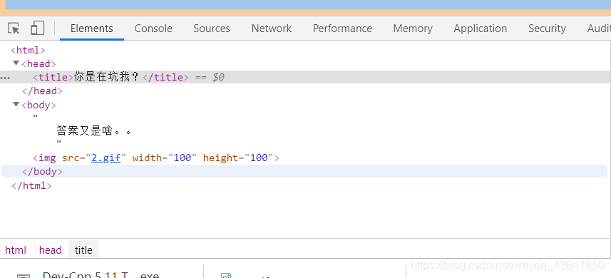Image resolution: width=611 pixels, height=278 pixels.
Task: Click head in the breadcrumb bar
Action: pos(51,250)
